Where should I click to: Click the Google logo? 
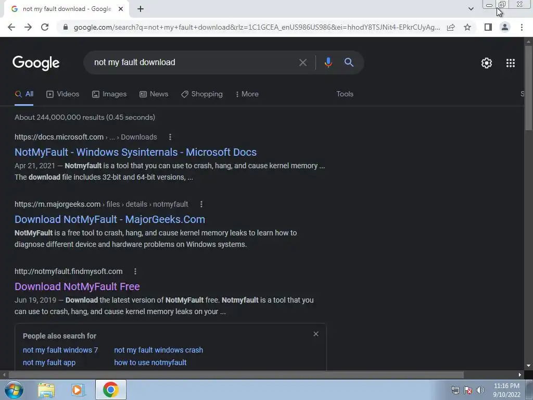click(x=36, y=63)
